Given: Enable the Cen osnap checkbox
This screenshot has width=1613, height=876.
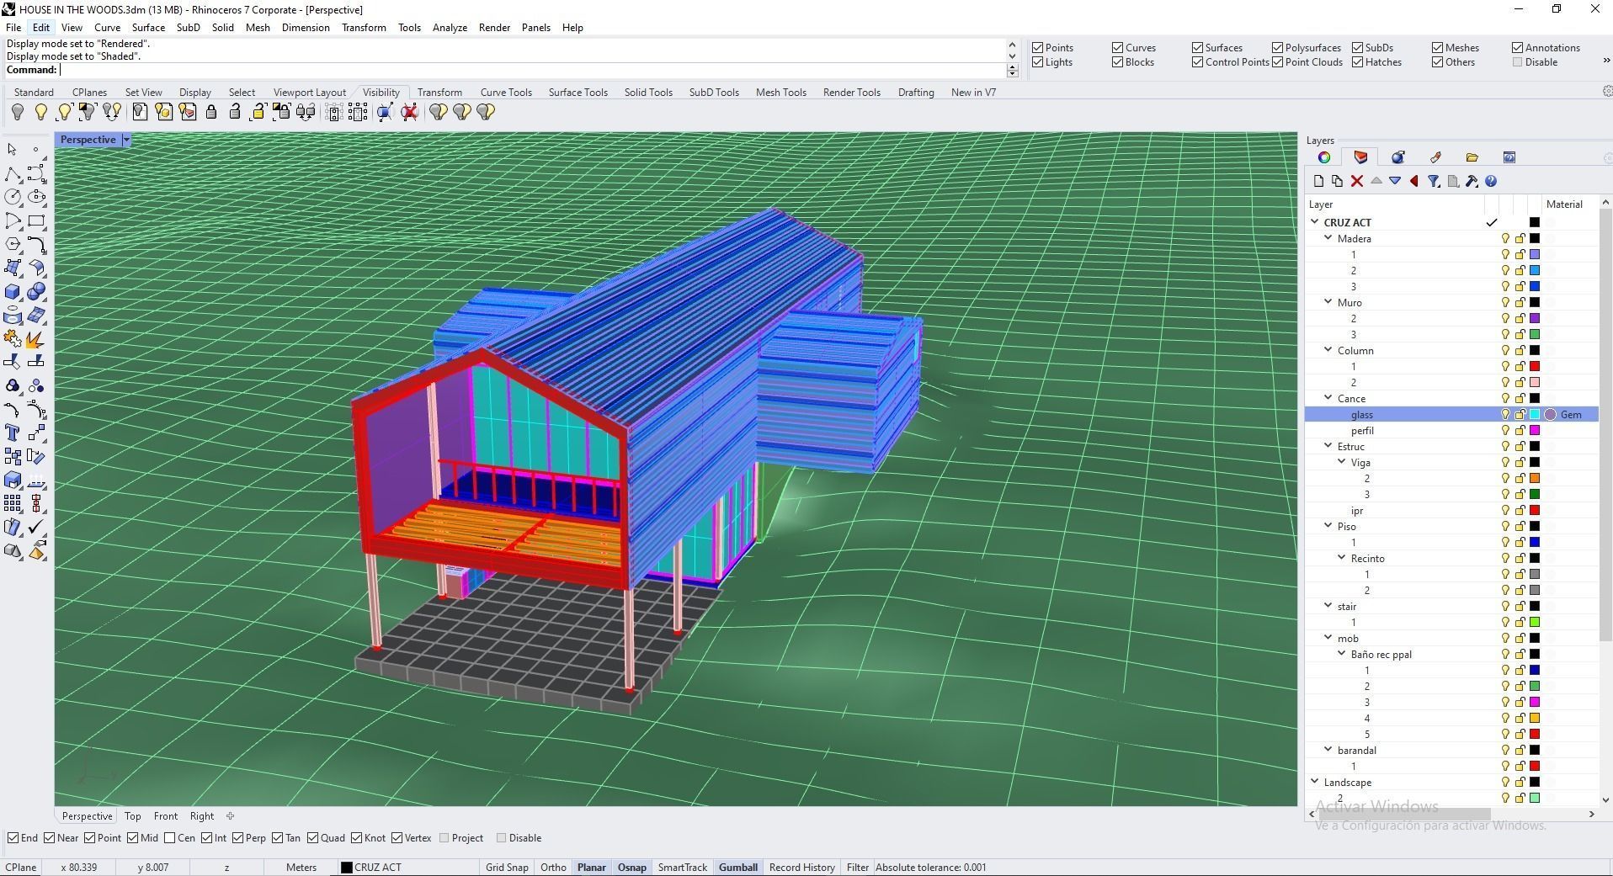Looking at the screenshot, I should [170, 838].
